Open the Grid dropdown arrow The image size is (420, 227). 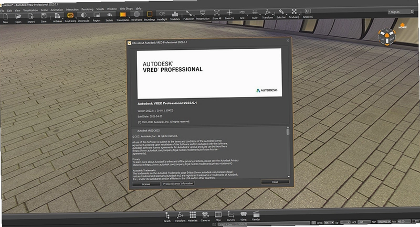[x=247, y=15]
